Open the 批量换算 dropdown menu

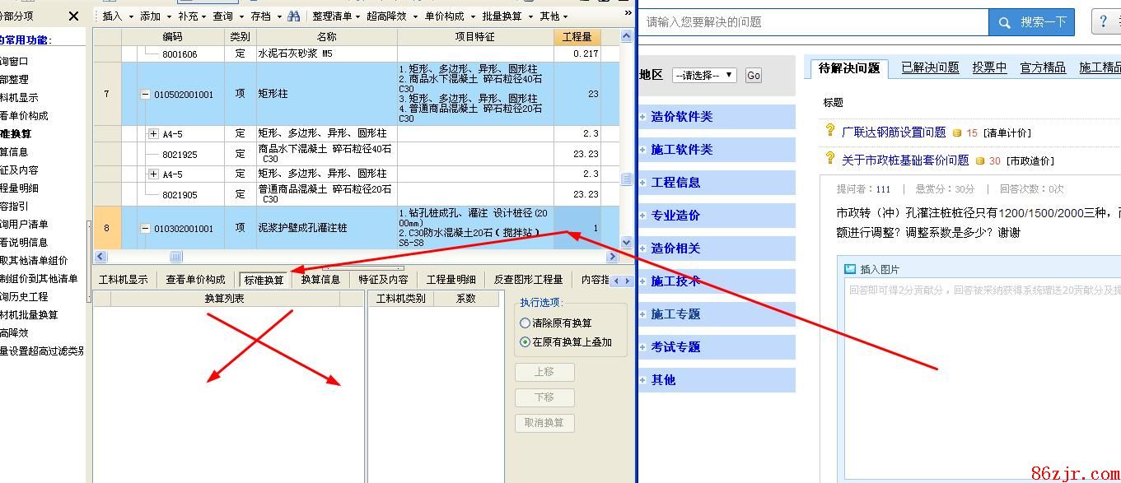click(507, 16)
